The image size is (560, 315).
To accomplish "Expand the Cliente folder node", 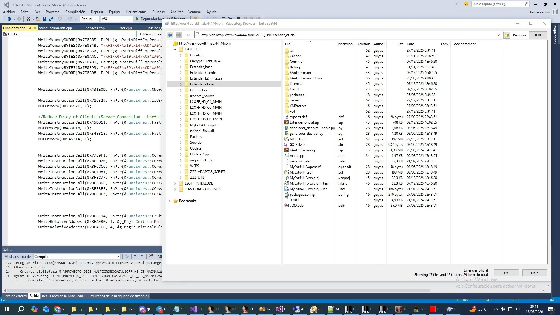I will pos(181,55).
